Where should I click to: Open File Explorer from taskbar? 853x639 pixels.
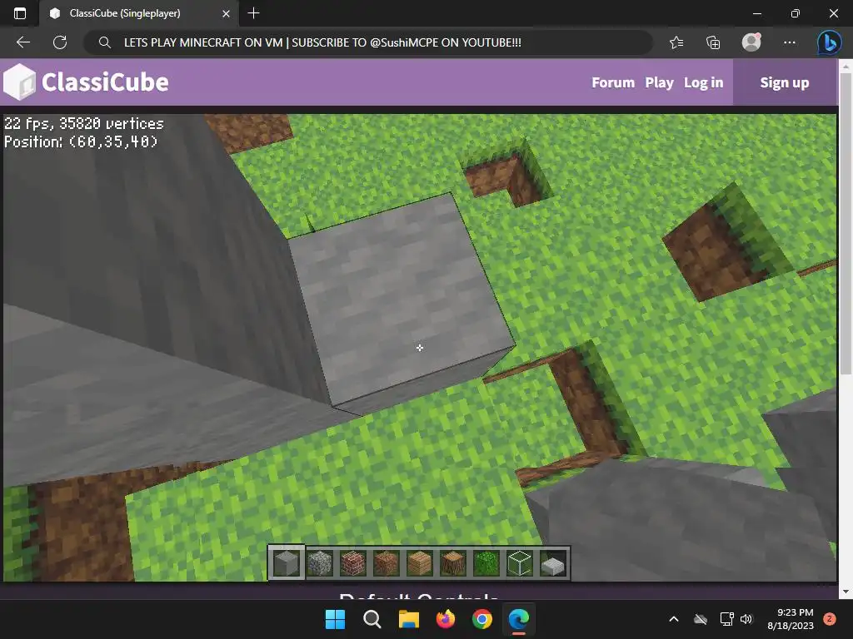[408, 619]
